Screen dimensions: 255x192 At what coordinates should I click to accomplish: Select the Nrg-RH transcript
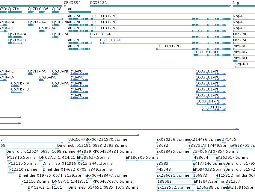pyautogui.click(x=244, y=61)
